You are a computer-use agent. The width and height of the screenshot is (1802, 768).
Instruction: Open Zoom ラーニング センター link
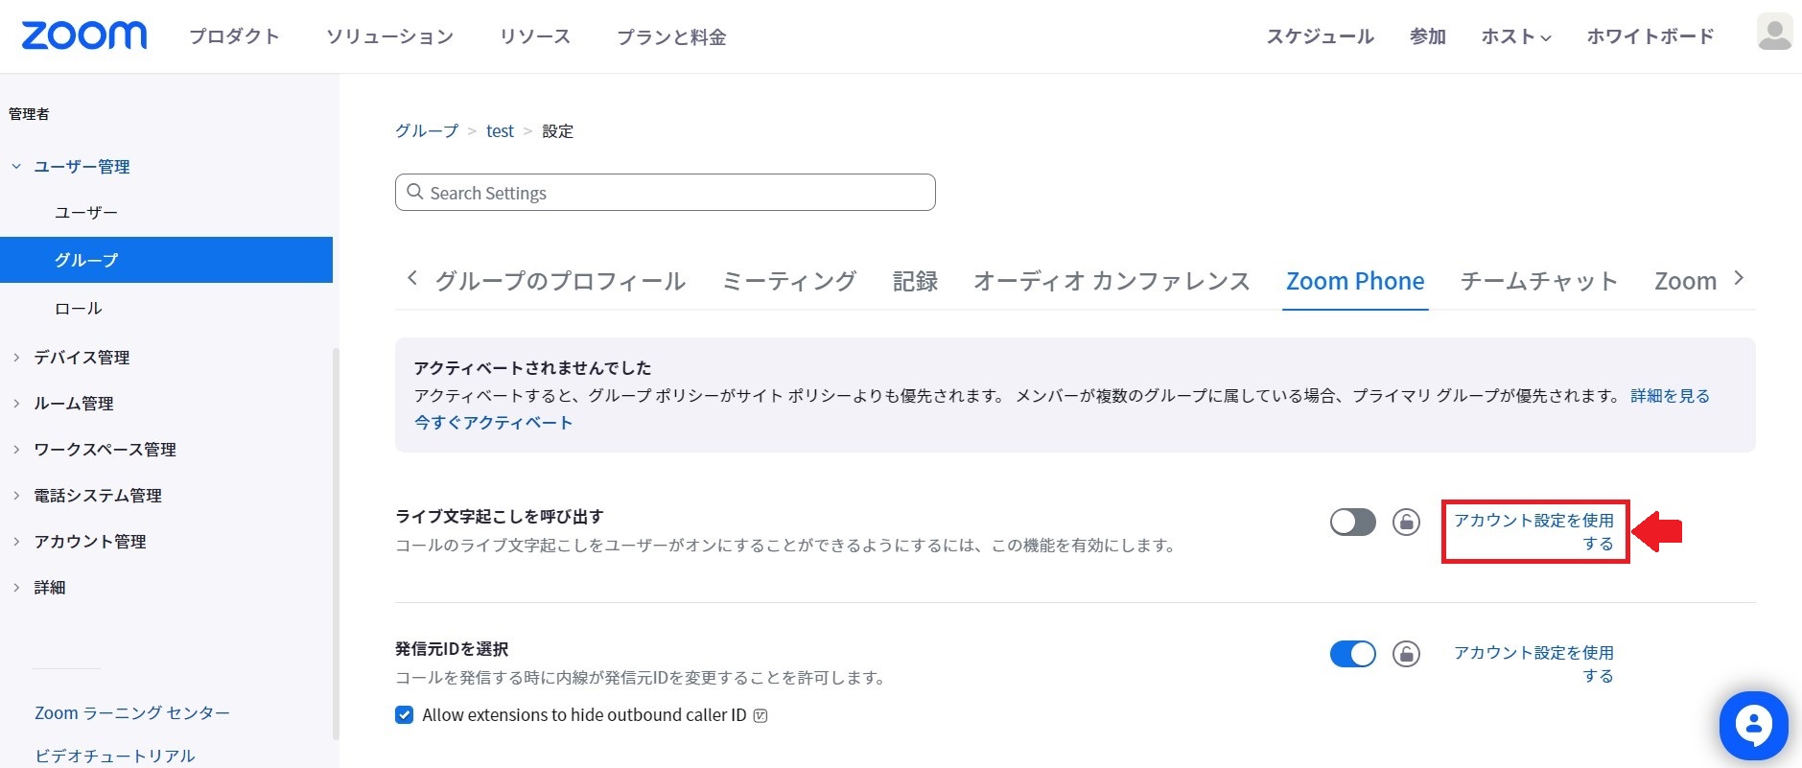pos(132,713)
